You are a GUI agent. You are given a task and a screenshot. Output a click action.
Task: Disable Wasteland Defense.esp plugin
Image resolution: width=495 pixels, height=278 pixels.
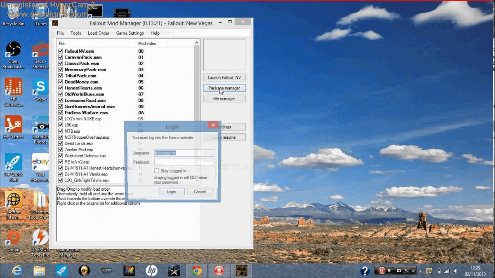[61, 156]
